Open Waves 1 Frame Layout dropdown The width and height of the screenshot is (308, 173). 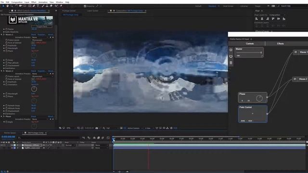click(x=42, y=40)
